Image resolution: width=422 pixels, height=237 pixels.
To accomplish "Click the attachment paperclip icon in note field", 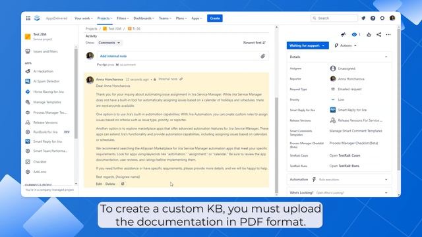I will point(262,56).
